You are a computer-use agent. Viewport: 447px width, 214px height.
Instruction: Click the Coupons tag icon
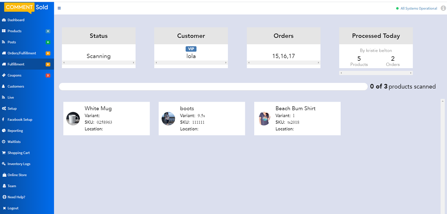[x=4, y=75]
